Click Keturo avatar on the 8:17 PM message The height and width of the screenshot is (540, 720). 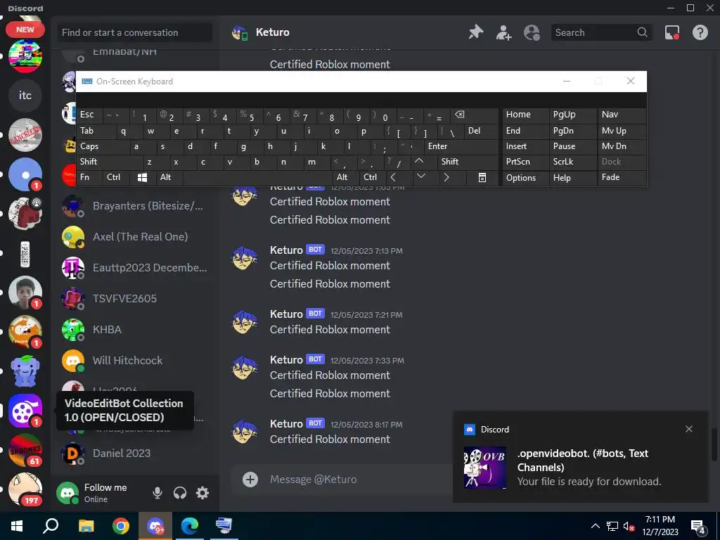244,432
